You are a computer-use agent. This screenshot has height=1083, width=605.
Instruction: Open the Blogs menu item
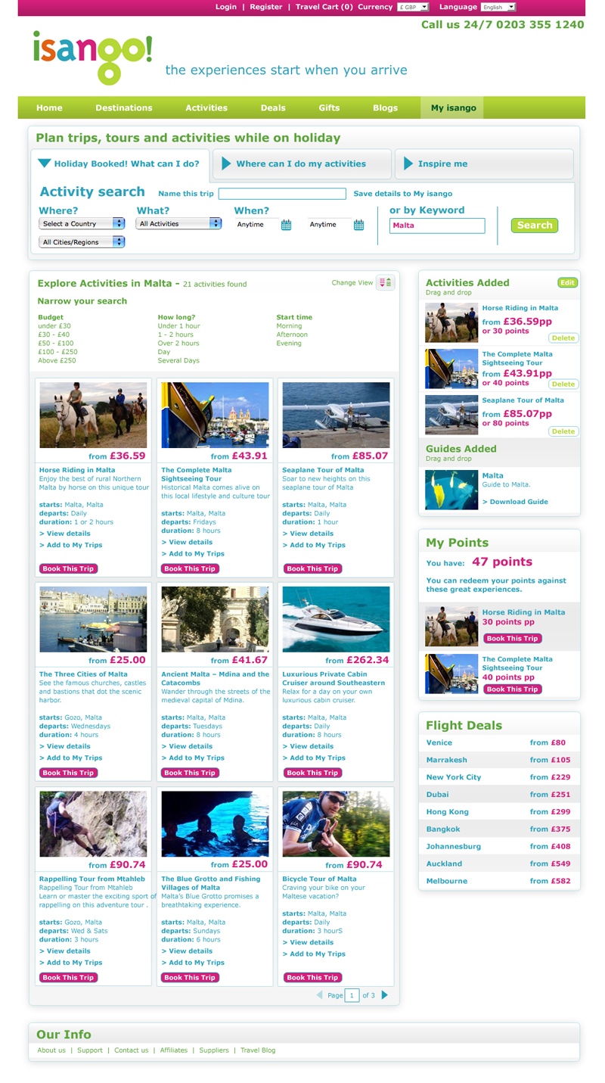(385, 107)
